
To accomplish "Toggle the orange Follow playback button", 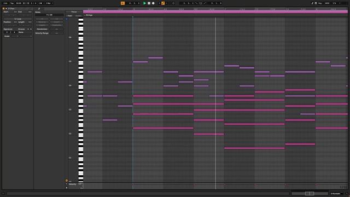I will click(x=122, y=3).
